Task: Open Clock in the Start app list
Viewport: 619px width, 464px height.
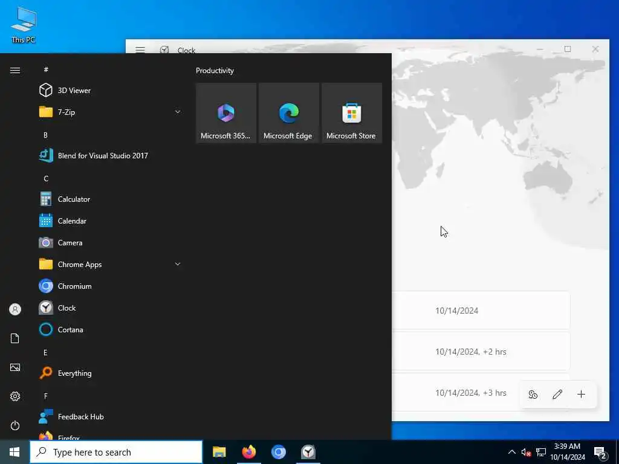Action: tap(110, 308)
